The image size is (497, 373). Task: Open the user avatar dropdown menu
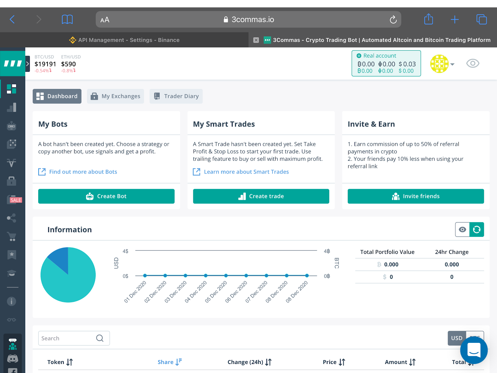tap(442, 64)
